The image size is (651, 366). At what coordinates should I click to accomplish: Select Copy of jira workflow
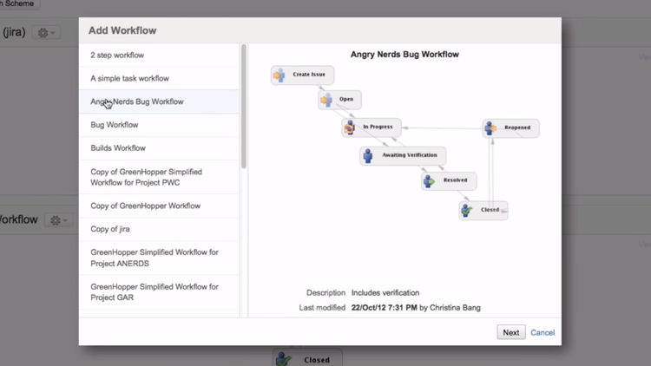click(159, 229)
